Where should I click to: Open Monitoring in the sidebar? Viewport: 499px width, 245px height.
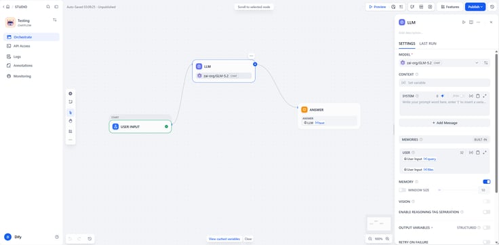coord(31,76)
